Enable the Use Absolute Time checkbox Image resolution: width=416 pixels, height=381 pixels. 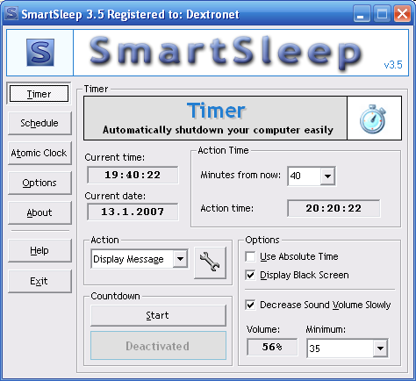point(250,256)
